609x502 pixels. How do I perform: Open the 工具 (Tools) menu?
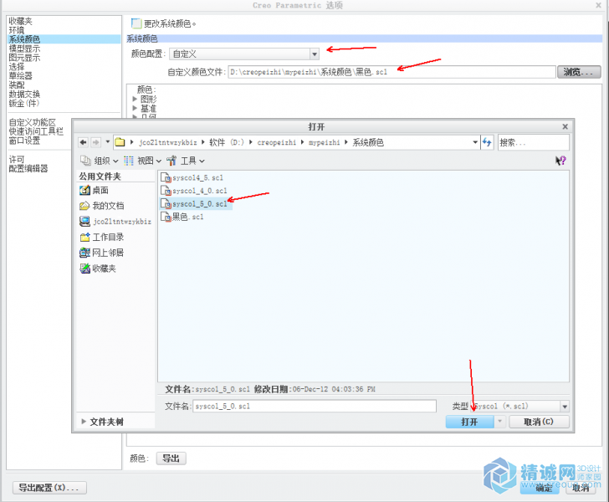186,161
